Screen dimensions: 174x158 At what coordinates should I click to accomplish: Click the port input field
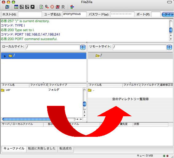(156, 14)
